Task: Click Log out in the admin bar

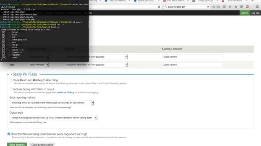Action: (x=255, y=13)
